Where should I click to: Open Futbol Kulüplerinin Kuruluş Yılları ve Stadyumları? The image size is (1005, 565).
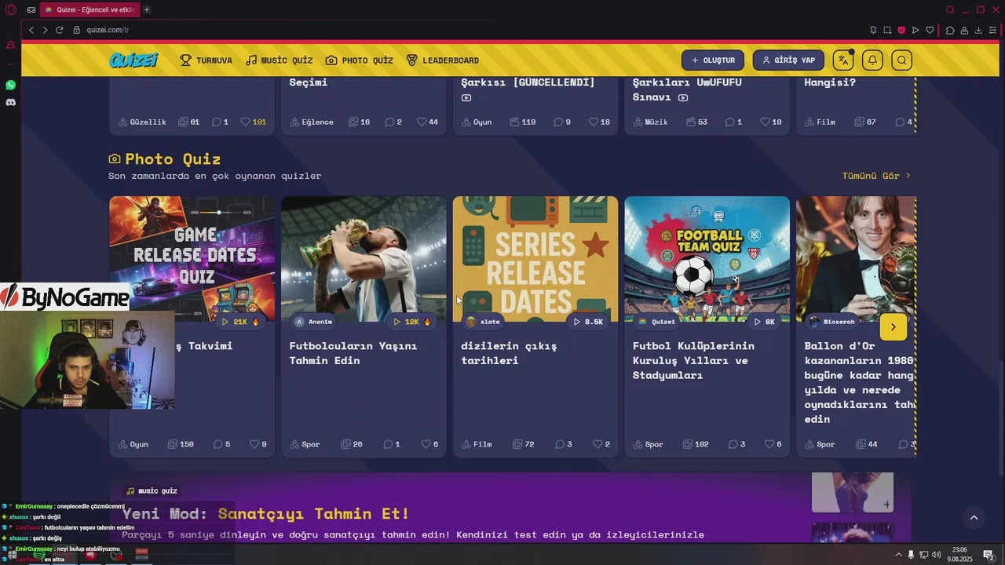coord(693,360)
